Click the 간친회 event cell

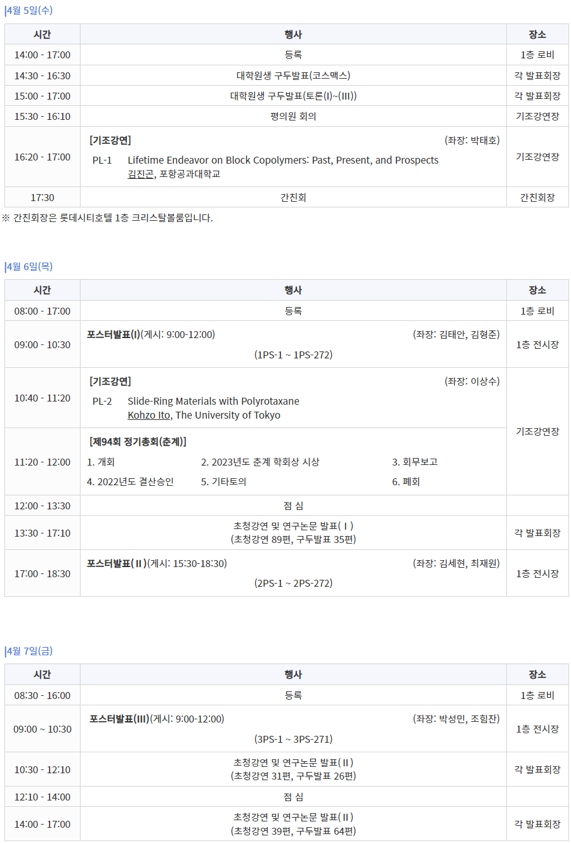pos(293,197)
